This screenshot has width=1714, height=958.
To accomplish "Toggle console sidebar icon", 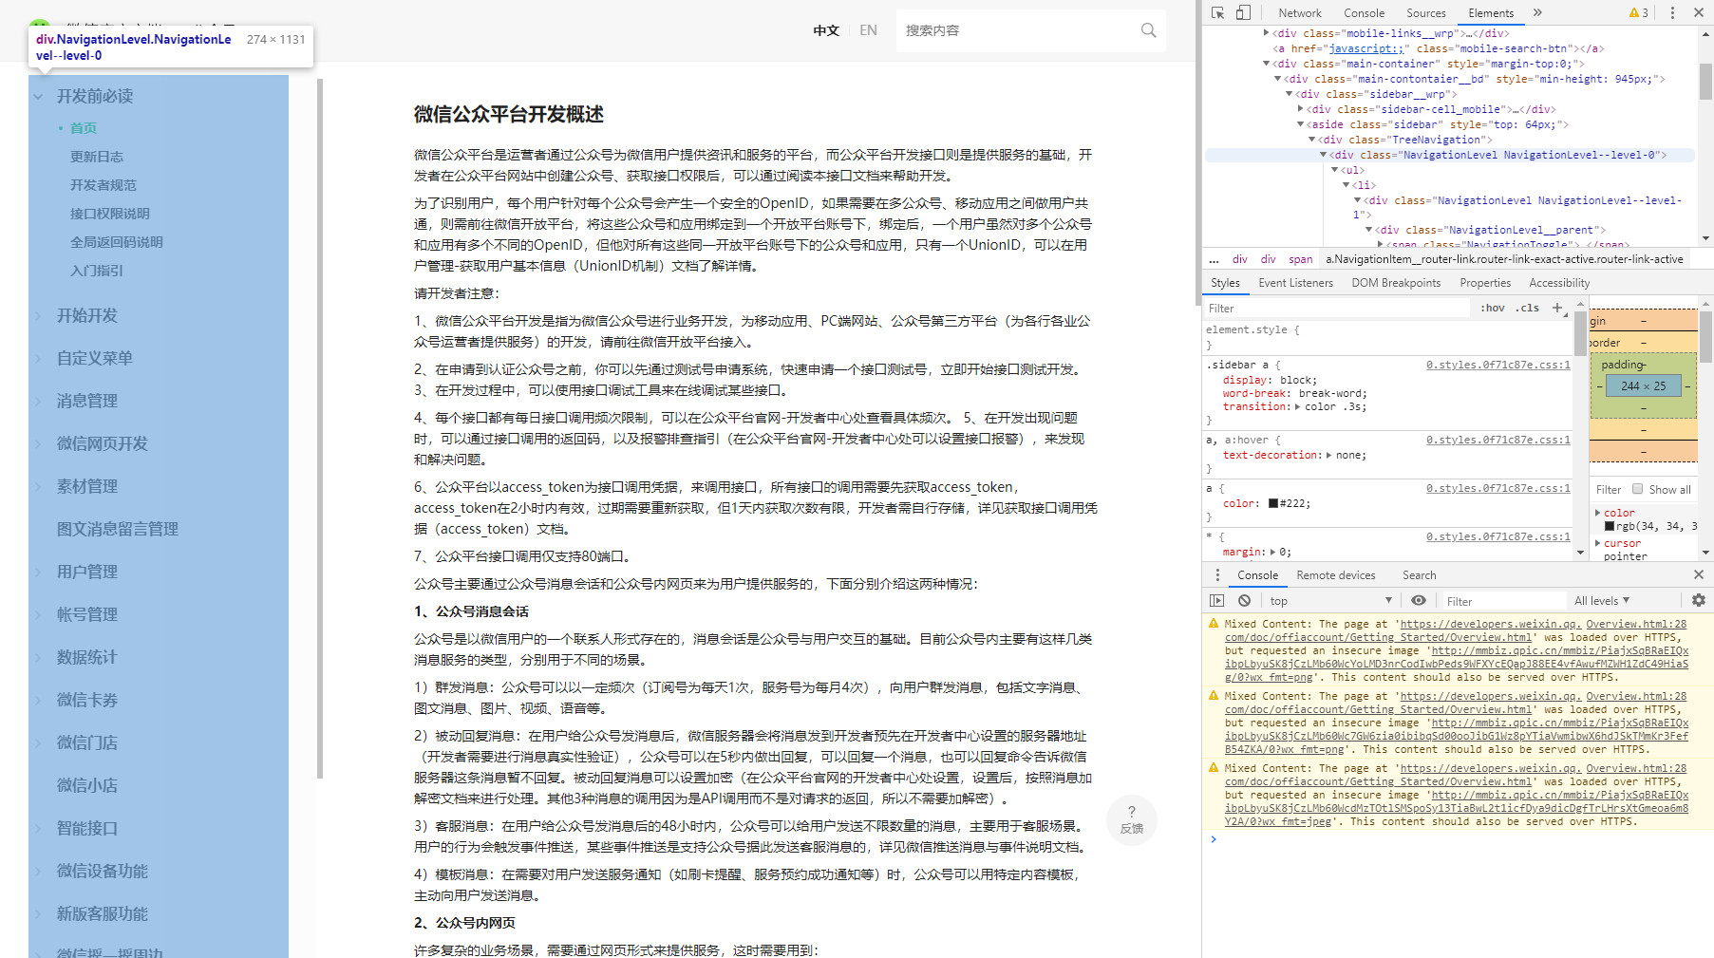I will tap(1217, 600).
